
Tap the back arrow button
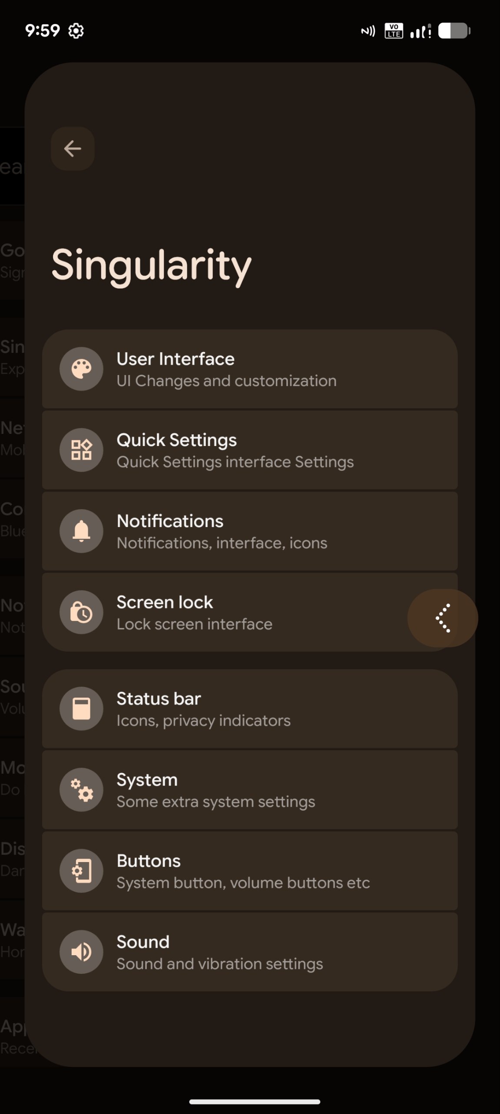coord(73,148)
